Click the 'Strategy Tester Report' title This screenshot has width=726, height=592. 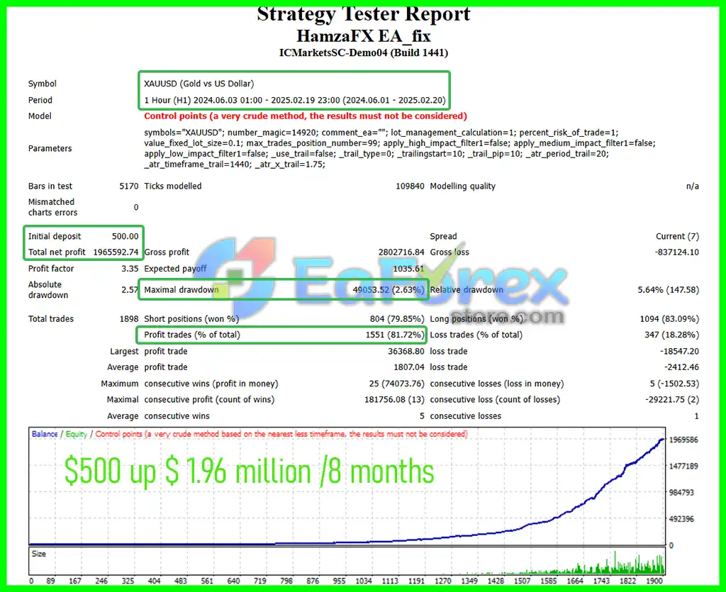click(364, 14)
